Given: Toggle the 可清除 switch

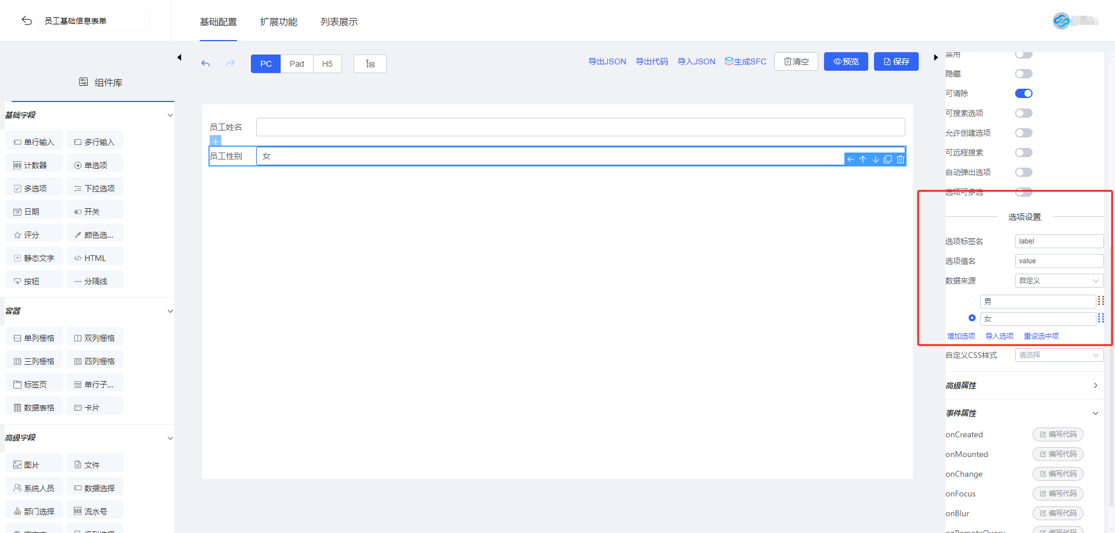Looking at the screenshot, I should tap(1023, 93).
